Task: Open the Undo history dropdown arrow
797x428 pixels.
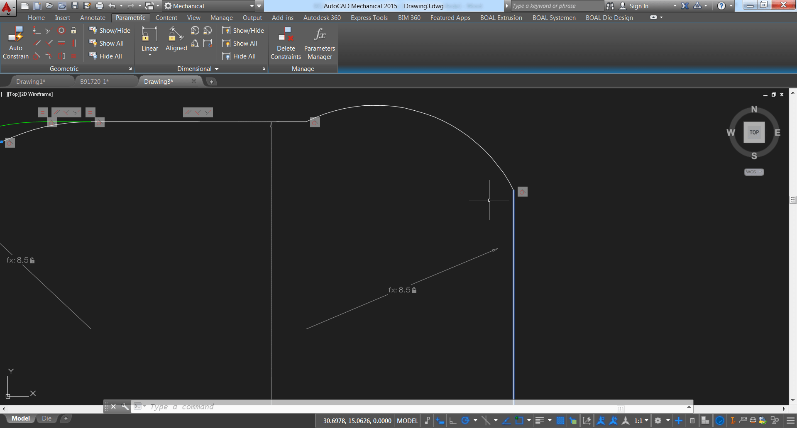Action: pos(121,6)
